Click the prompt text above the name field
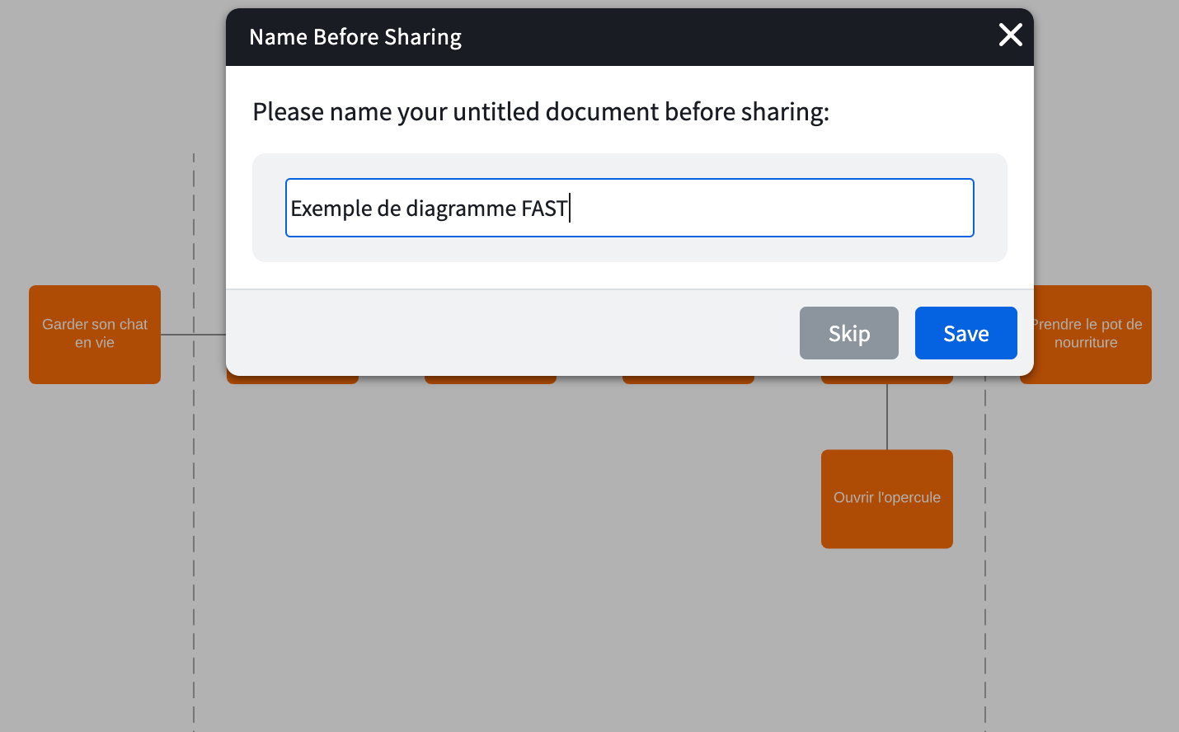The width and height of the screenshot is (1179, 732). tap(540, 111)
